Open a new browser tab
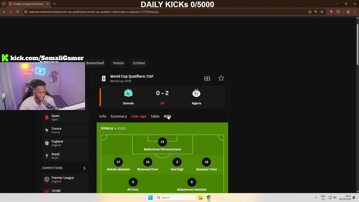Image resolution: width=359 pixels, height=202 pixels. tap(54, 4)
